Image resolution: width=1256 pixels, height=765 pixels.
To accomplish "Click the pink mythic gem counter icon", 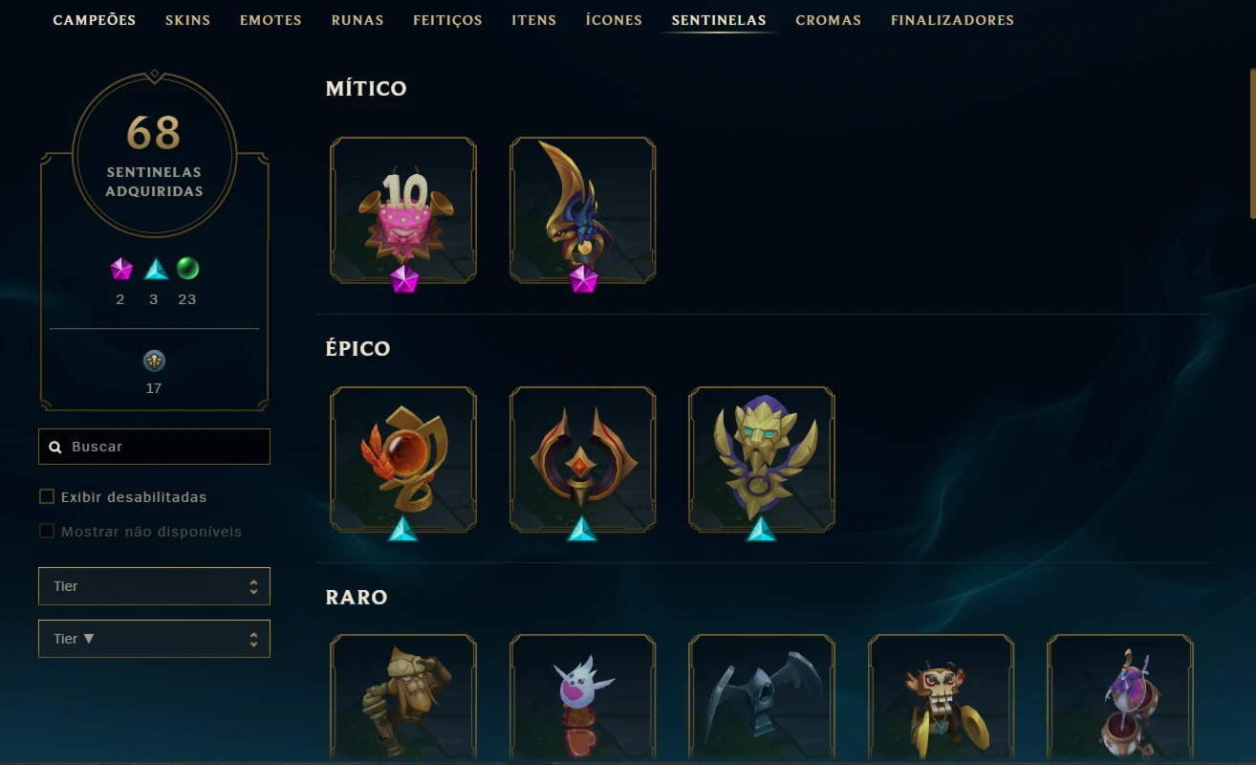I will click(120, 270).
